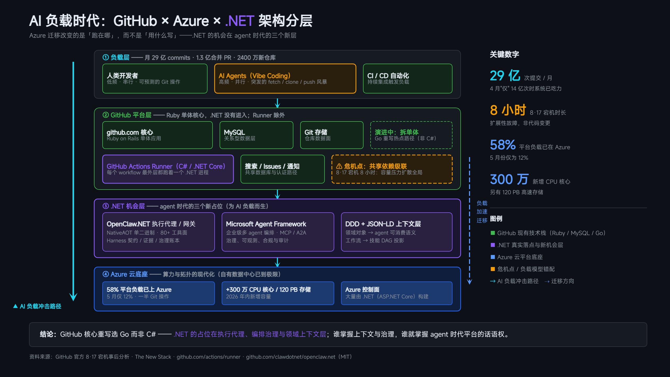Click the large '29 亿' figure
This screenshot has width=670, height=377.
tap(505, 76)
